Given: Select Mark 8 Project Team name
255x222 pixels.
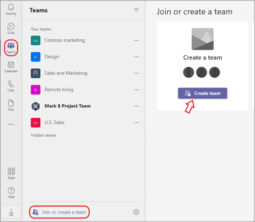Looking at the screenshot, I should click(68, 106).
